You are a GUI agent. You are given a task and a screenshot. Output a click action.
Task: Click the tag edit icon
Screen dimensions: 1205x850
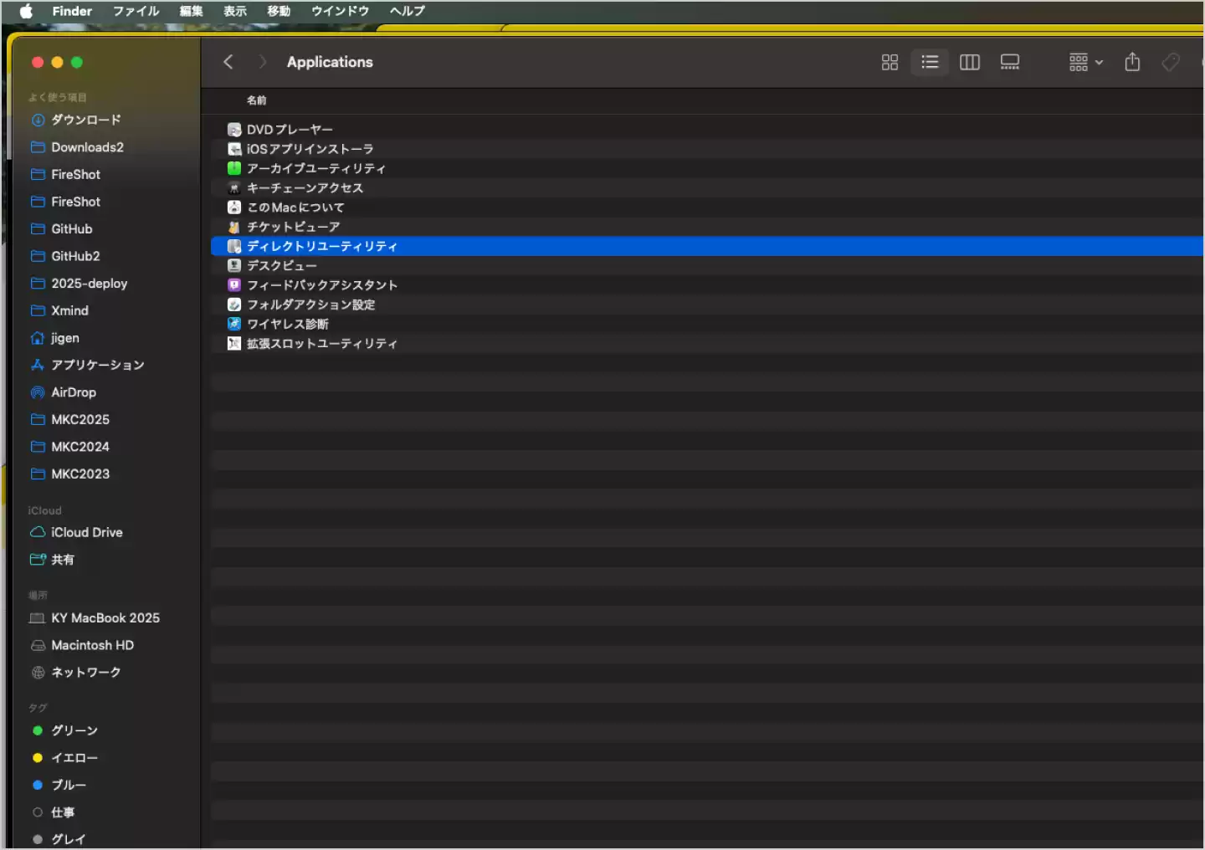[1171, 63]
